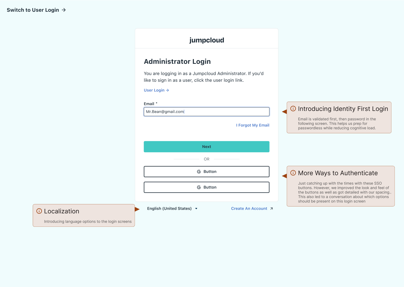Image resolution: width=404 pixels, height=287 pixels.
Task: Click the external-link arrow beside Create An Account
Action: pos(271,209)
